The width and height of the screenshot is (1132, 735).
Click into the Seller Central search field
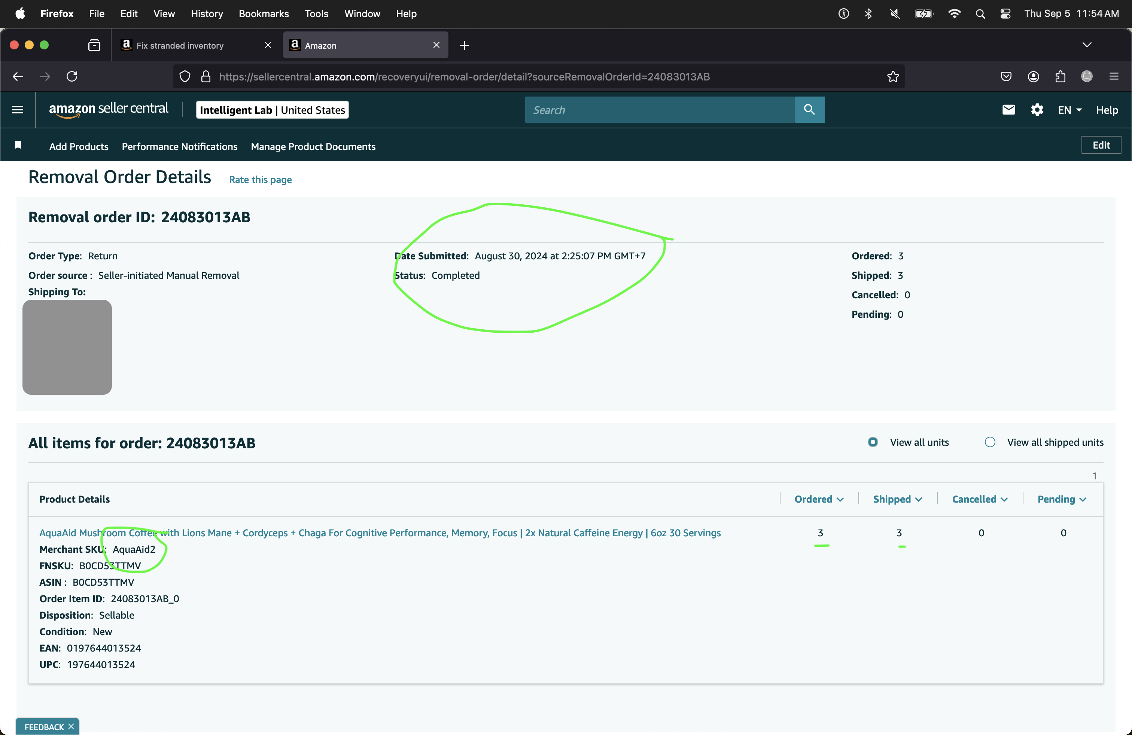click(660, 110)
